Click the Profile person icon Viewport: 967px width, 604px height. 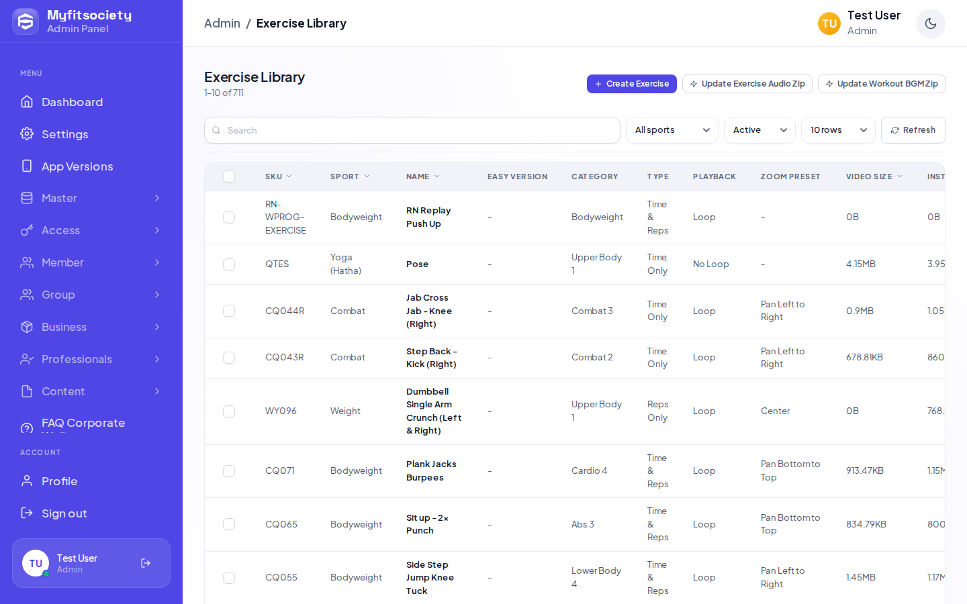coord(27,481)
